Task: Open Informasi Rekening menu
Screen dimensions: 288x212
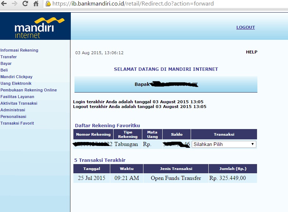Action: (x=19, y=50)
